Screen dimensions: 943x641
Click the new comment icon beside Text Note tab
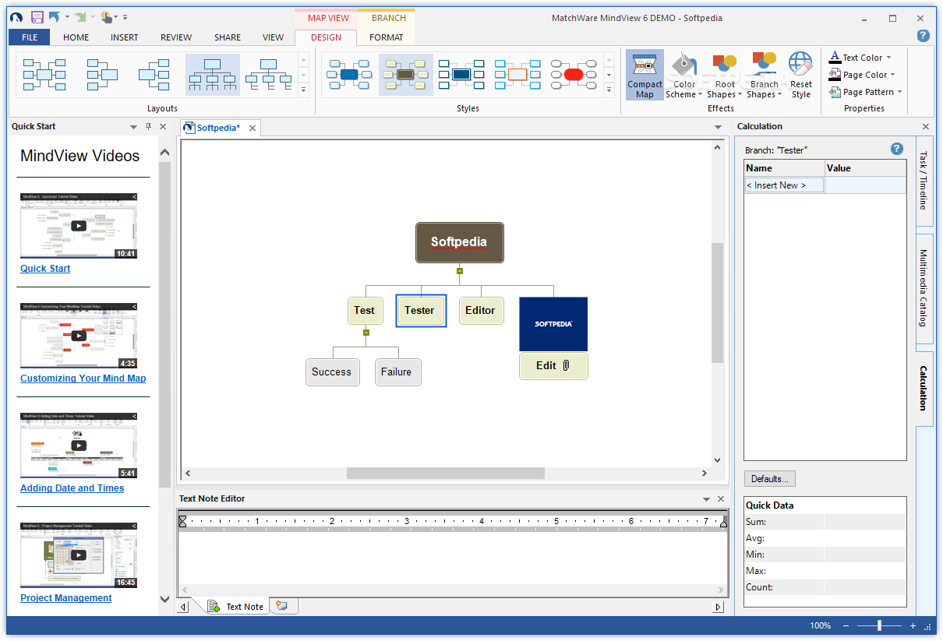point(282,606)
